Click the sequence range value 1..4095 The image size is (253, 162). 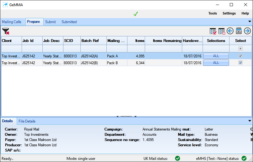point(148,139)
